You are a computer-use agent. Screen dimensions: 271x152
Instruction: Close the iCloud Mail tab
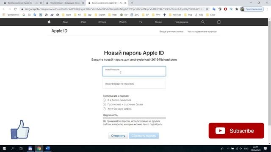click(83, 3)
